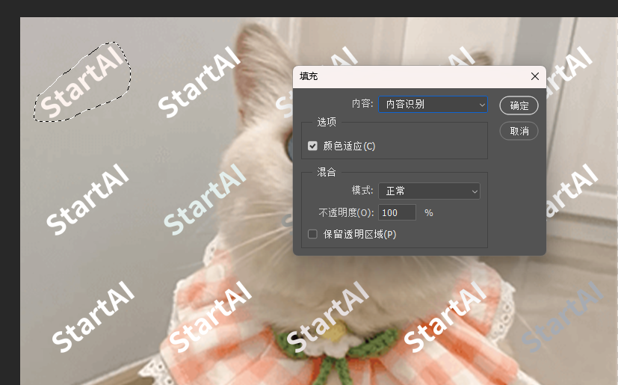Cancel the fill with 取消
This screenshot has width=618, height=385.
click(x=519, y=131)
